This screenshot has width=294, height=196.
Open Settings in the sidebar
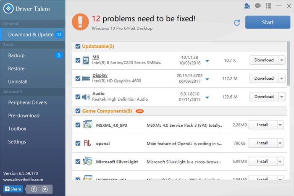pos(32,142)
